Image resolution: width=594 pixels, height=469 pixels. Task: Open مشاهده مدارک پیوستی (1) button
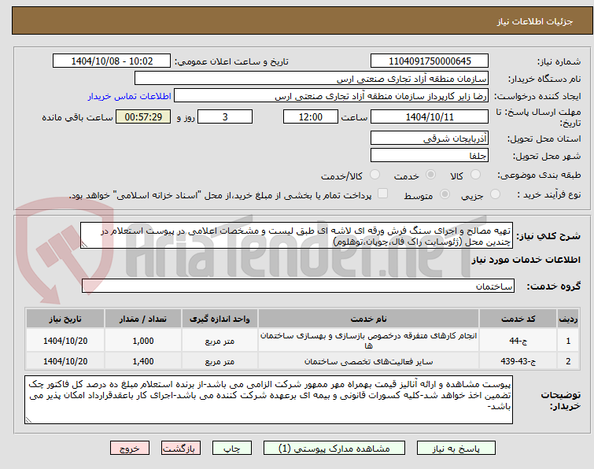coord(334,449)
